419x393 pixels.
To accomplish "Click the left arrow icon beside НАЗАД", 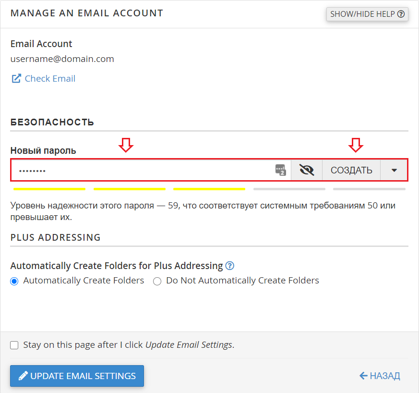I will click(363, 376).
